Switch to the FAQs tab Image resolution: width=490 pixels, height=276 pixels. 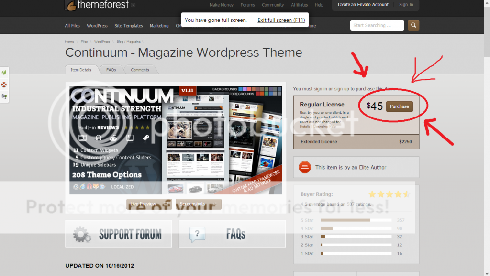point(111,70)
